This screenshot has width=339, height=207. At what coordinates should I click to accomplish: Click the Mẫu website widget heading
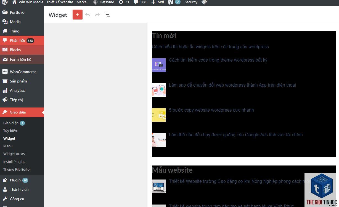(x=172, y=170)
